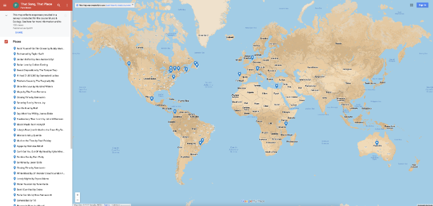Click the profile avatar with letter P

coord(16,5)
